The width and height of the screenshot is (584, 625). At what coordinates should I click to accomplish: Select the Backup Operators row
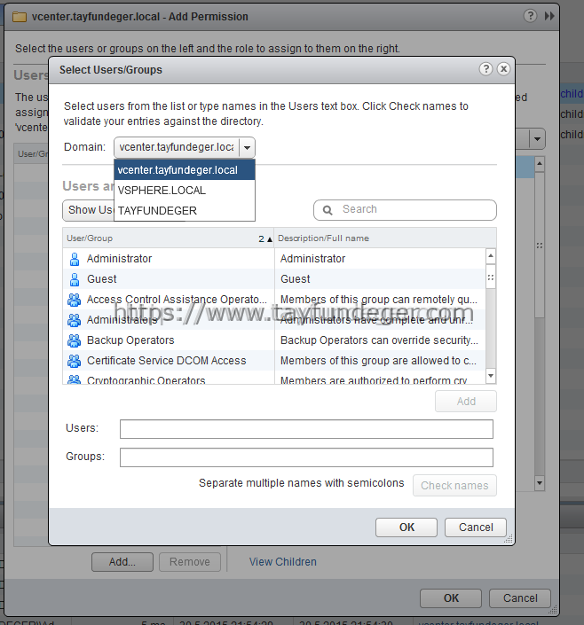274,340
